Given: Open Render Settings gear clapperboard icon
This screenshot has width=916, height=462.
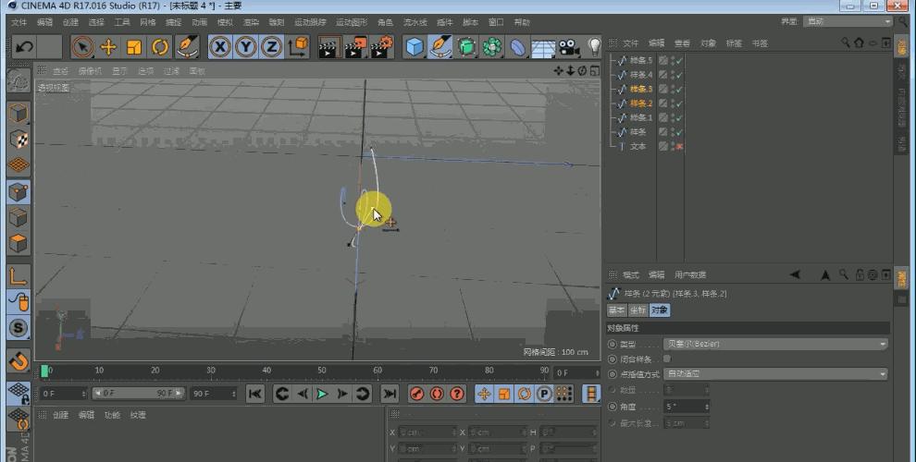Looking at the screenshot, I should pos(381,47).
